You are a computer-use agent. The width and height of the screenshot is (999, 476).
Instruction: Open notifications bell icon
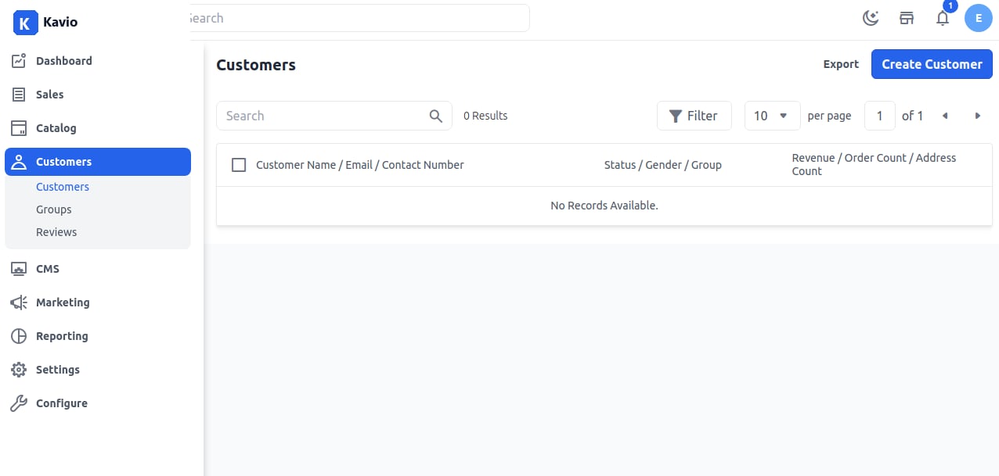point(943,18)
